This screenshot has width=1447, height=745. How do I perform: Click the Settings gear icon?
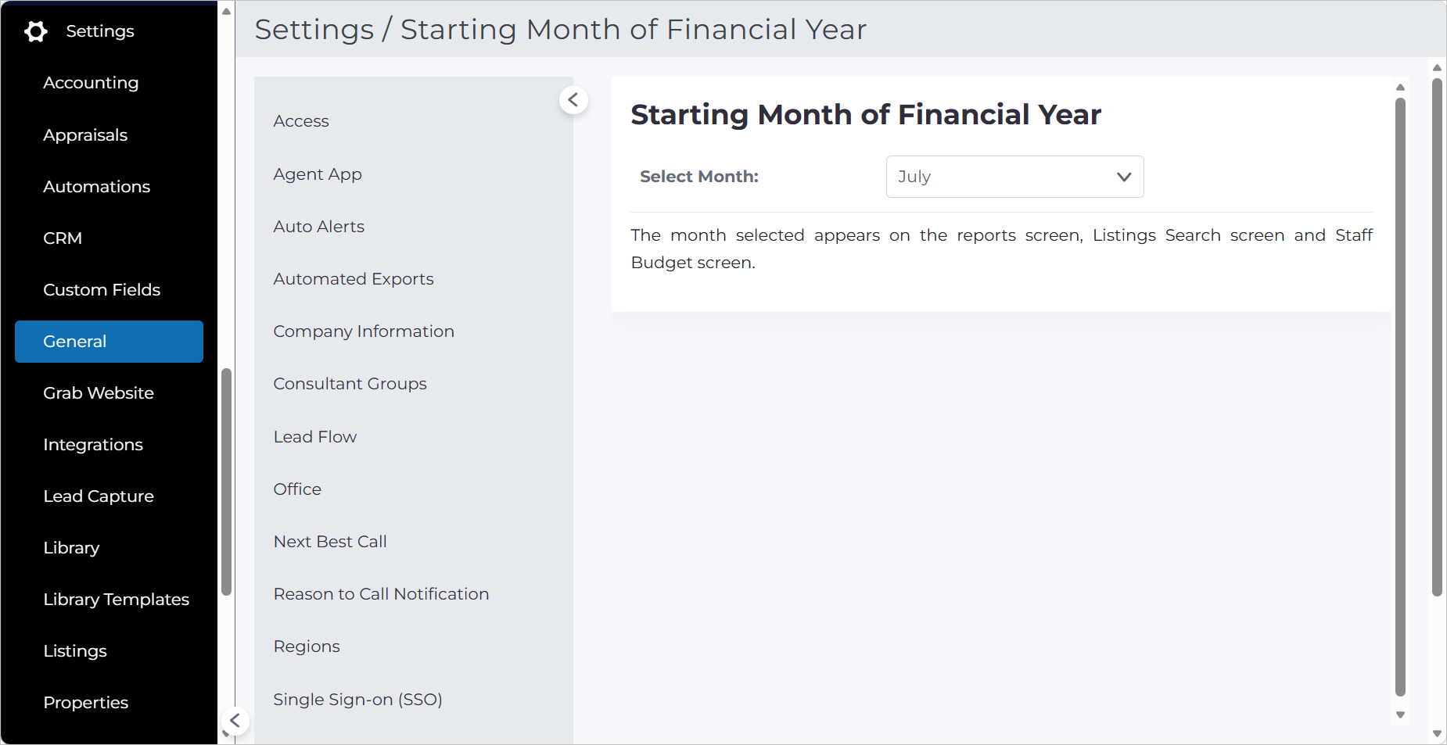pyautogui.click(x=36, y=31)
